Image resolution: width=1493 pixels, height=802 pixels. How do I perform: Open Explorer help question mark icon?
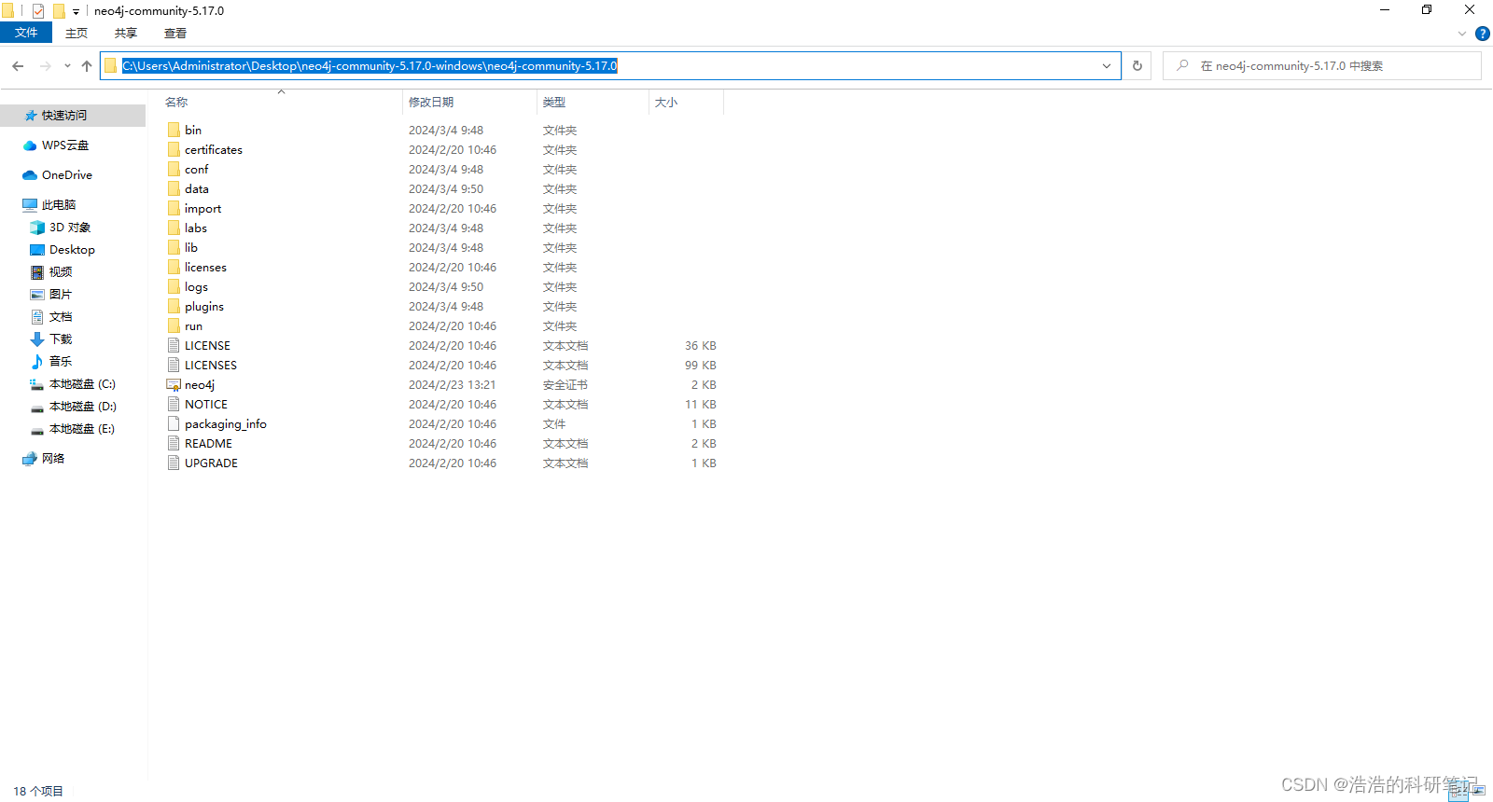[1482, 34]
